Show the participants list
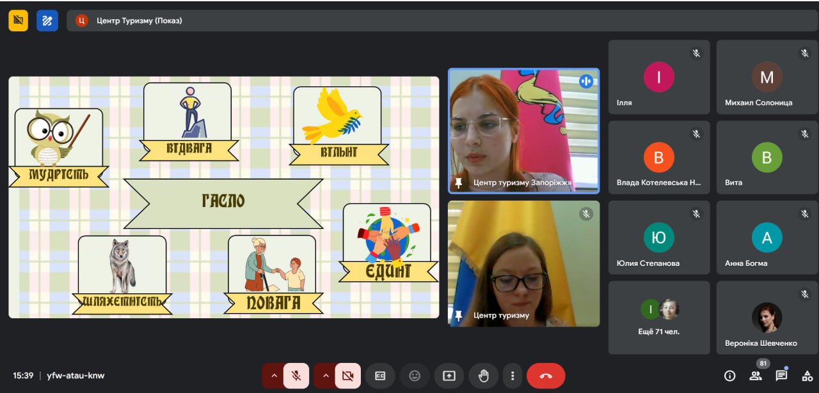 pos(756,376)
